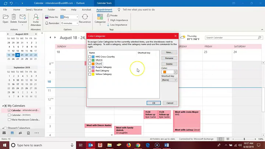
Task: Enable the Marie Henderson Calendar checkbox
Action: [9, 119]
